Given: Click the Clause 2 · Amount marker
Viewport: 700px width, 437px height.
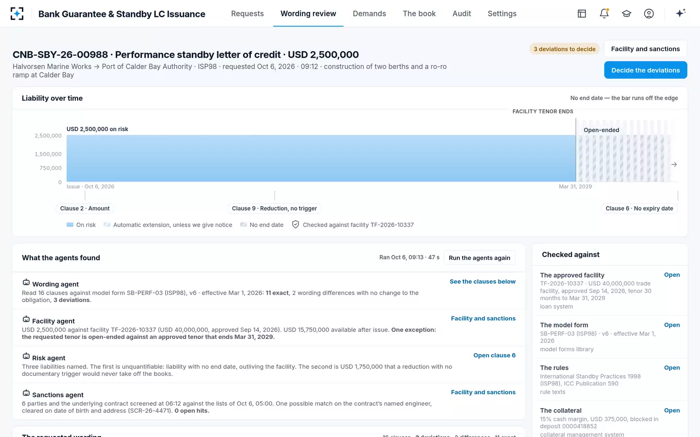Looking at the screenshot, I should 85,208.
